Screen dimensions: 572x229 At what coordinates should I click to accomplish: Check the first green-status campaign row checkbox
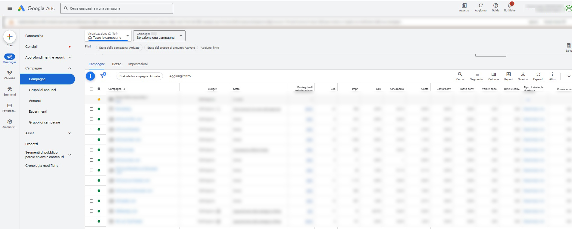[x=92, y=109]
